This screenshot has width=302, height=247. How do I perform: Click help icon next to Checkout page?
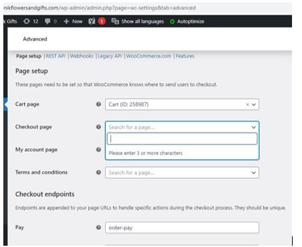(x=98, y=126)
